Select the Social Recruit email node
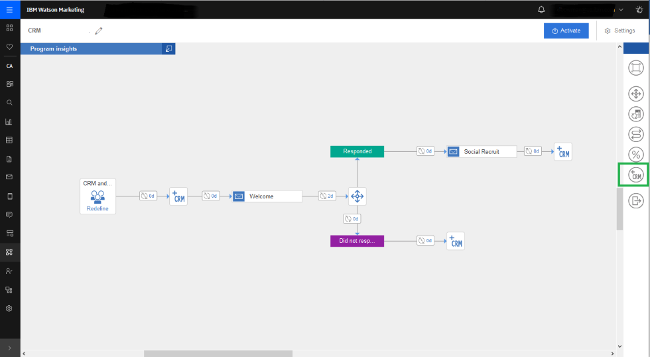The width and height of the screenshot is (650, 357). tap(482, 152)
